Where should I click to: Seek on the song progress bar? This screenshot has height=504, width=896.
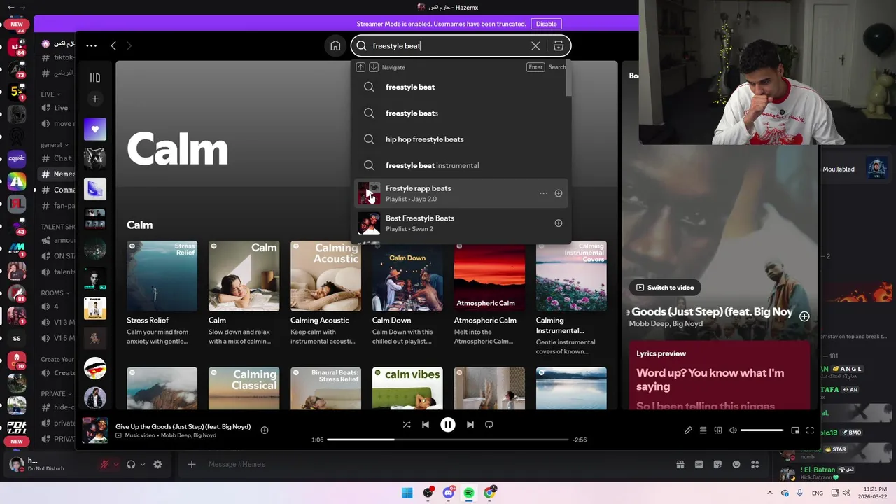(447, 440)
